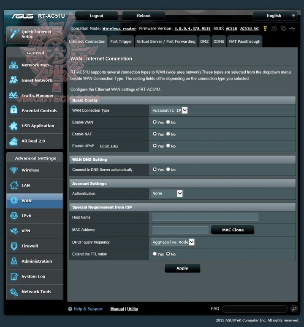The width and height of the screenshot is (304, 327).
Task: Click the WAN globe icon
Action: [x=14, y=201]
